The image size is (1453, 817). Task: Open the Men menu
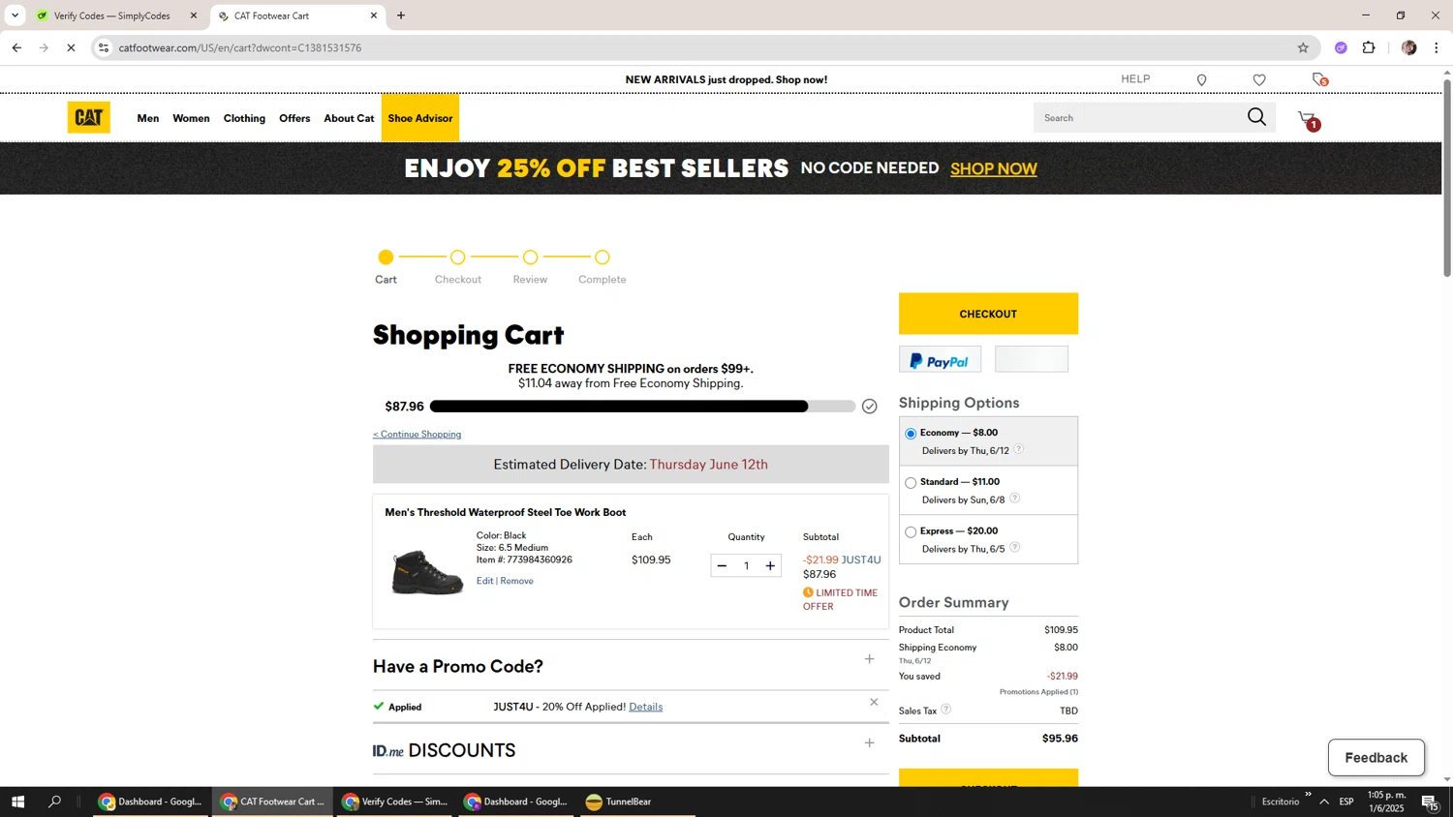tap(148, 118)
